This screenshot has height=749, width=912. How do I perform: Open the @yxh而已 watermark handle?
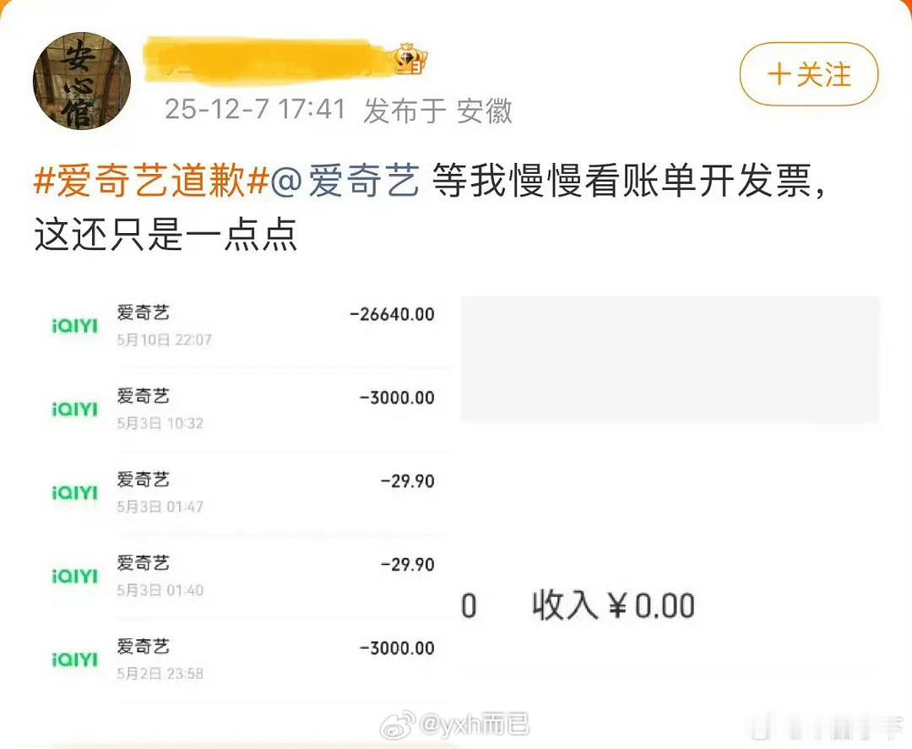[474, 725]
